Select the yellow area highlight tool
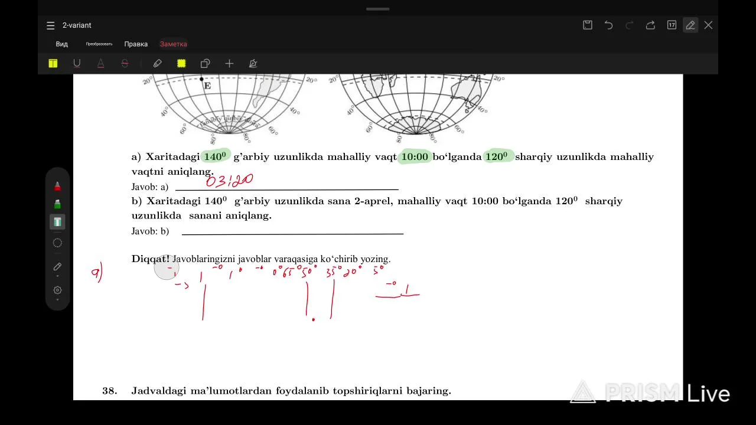 [181, 63]
